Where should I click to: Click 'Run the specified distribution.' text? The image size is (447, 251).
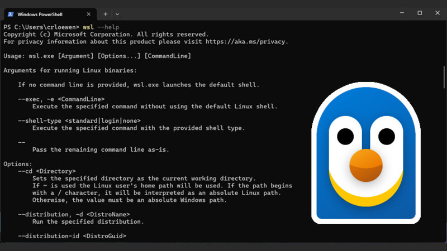click(88, 221)
